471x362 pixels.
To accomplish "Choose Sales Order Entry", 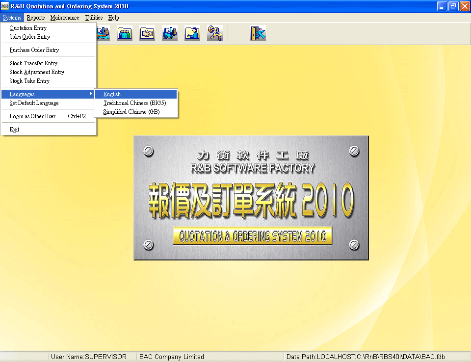I will click(x=48, y=37).
